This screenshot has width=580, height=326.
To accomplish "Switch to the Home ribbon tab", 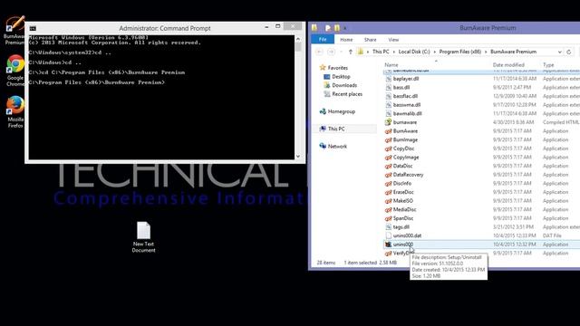I will coord(346,40).
